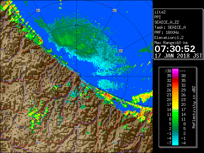Click the product name 'SEAICE_A_ZZ'
This screenshot has height=153, width=204.
click(167, 22)
